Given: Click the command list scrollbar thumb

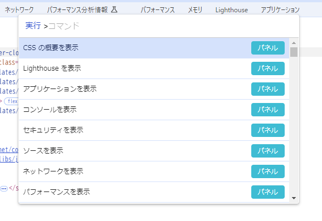Looking at the screenshot, I should (294, 52).
